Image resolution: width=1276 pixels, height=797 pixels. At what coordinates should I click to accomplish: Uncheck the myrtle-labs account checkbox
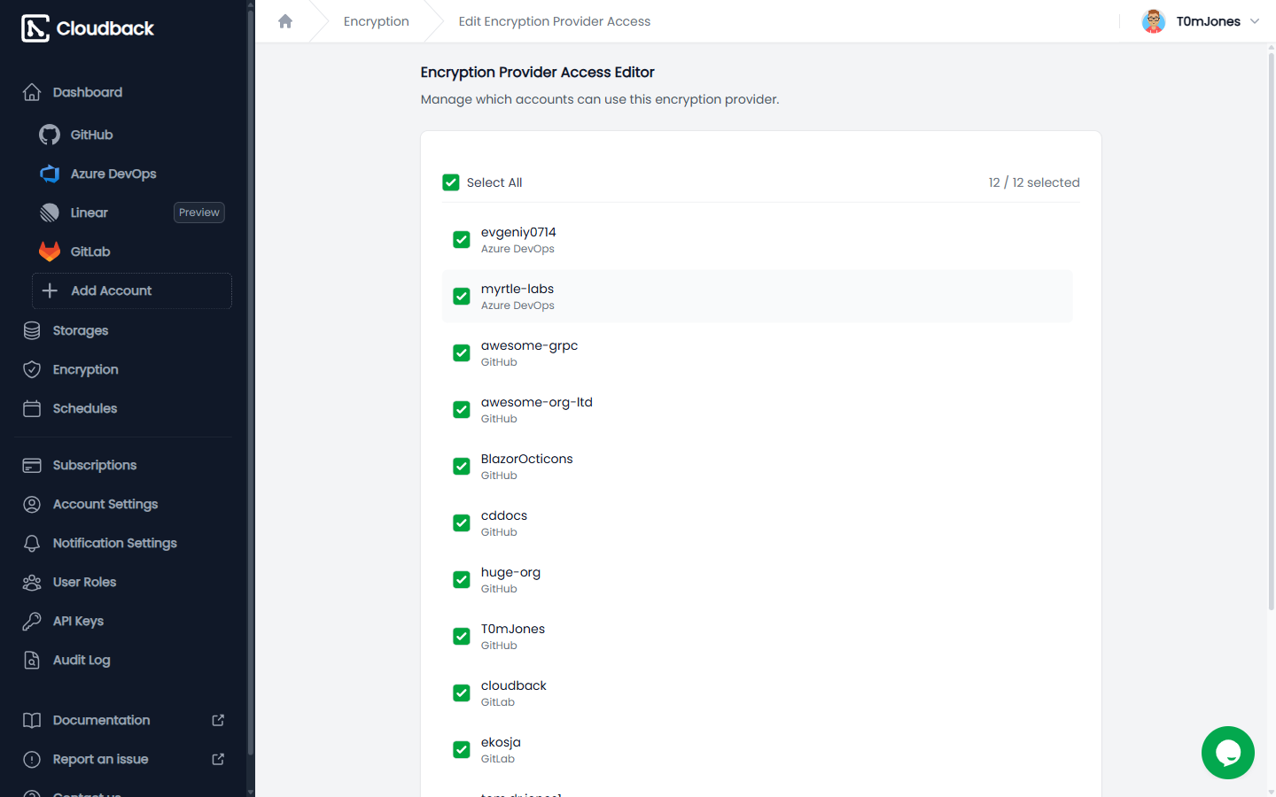[x=462, y=296]
